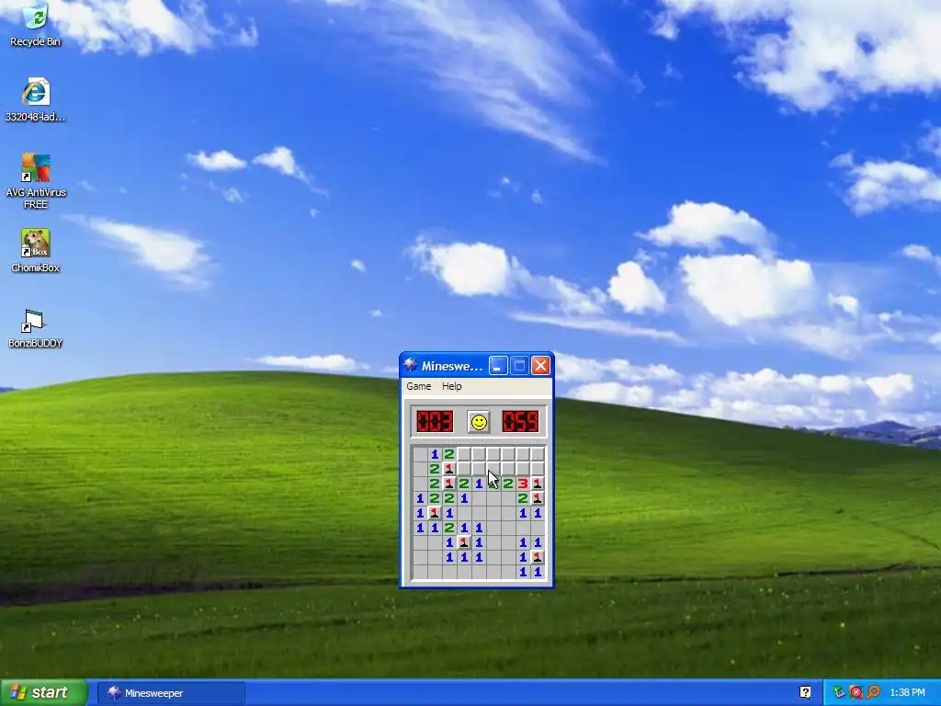Screen dimensions: 941x706
Task: Reveal the top-right corner unopened cell
Action: point(537,454)
